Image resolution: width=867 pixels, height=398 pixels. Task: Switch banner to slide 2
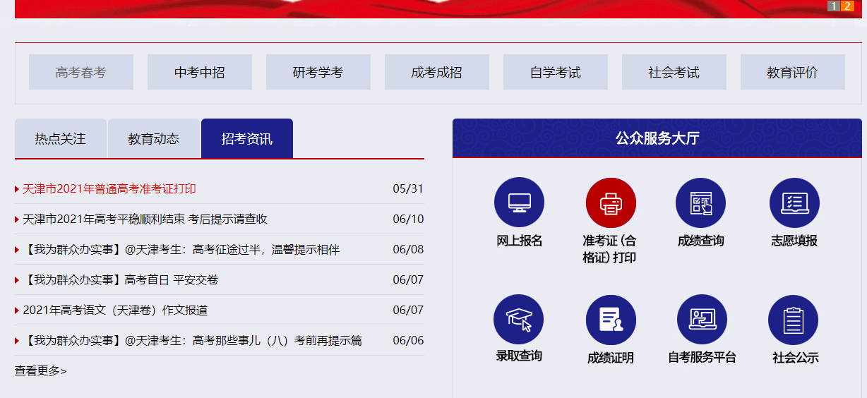tap(847, 6)
